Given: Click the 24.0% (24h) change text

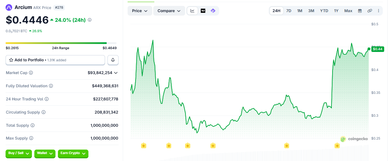Looking at the screenshot, I should 70,20.
